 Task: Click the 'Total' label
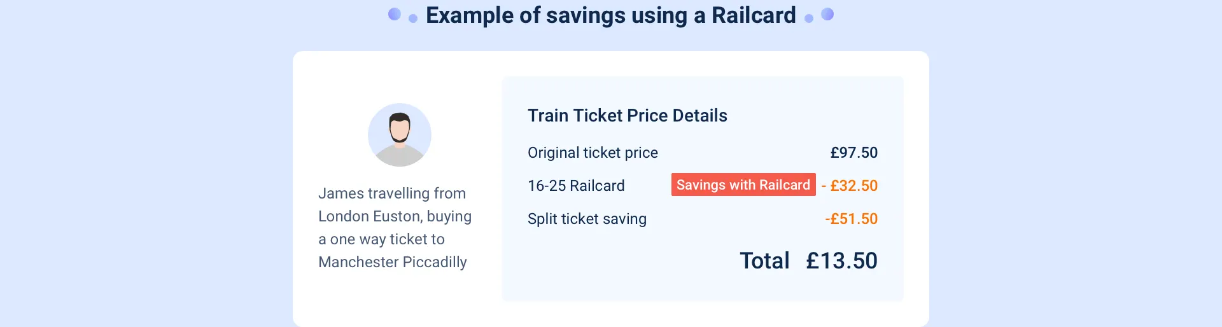tap(764, 261)
